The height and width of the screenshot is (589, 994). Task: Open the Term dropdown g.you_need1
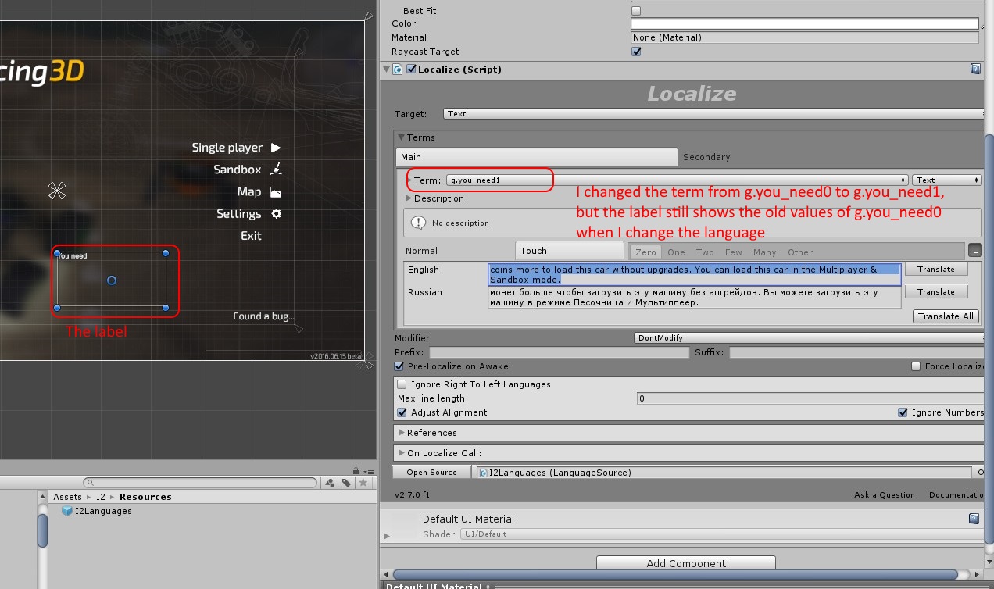(678, 180)
